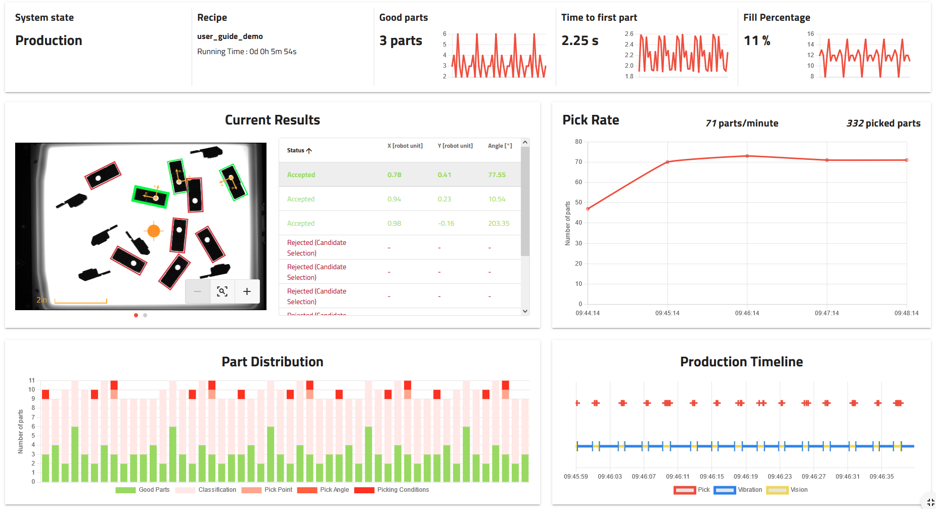The width and height of the screenshot is (936, 509).
Task: Sort results by Angle column header
Action: 499,146
